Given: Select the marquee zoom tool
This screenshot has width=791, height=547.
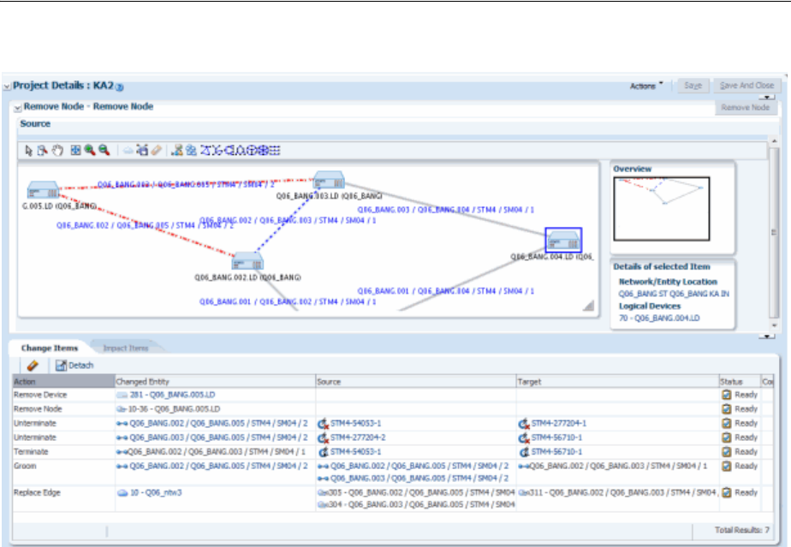Looking at the screenshot, I should (x=43, y=151).
